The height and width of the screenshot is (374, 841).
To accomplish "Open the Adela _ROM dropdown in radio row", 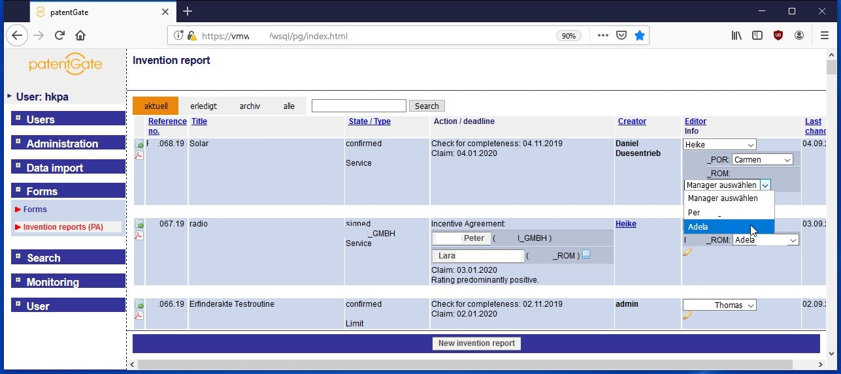I will (766, 240).
